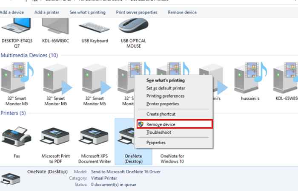Screen dimensions: 298x191
Task: Click Add a device in the toolbar
Action: click(12, 12)
